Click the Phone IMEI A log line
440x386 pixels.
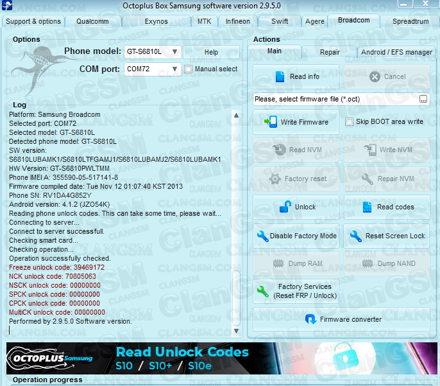coord(63,177)
